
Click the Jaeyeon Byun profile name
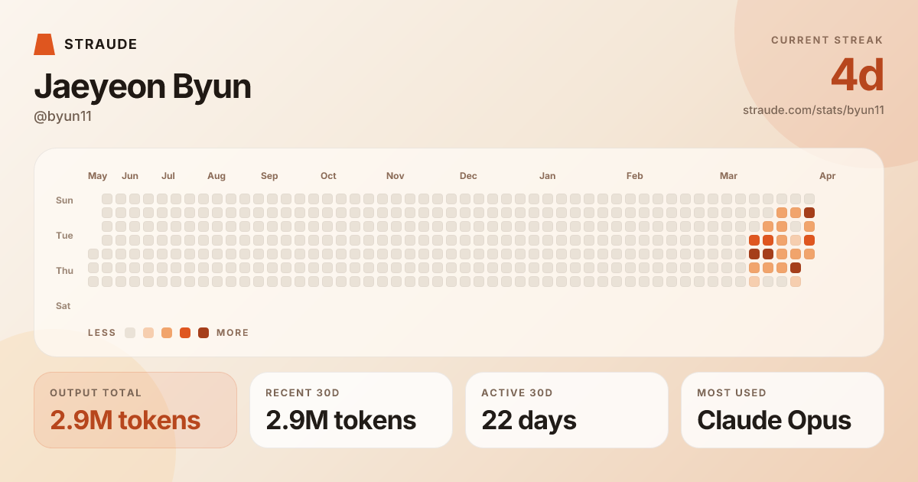click(142, 87)
